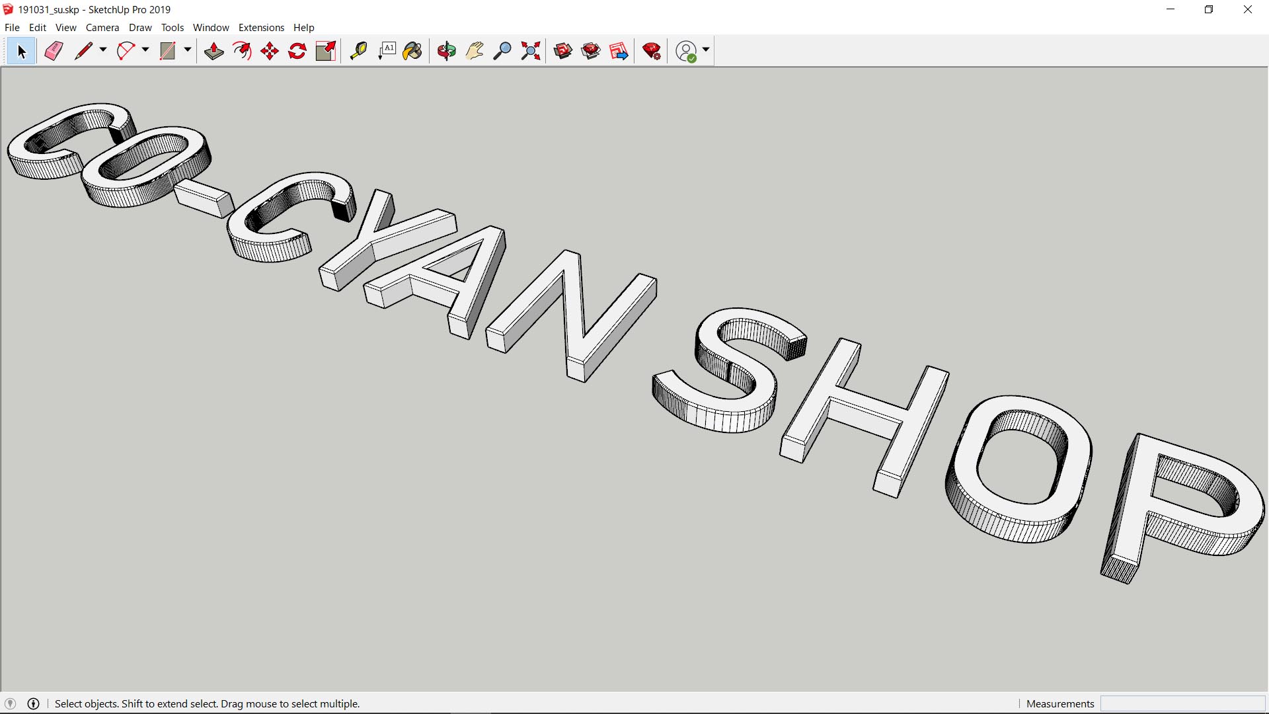Expand the user account dropdown arrow
1269x714 pixels.
[x=706, y=50]
